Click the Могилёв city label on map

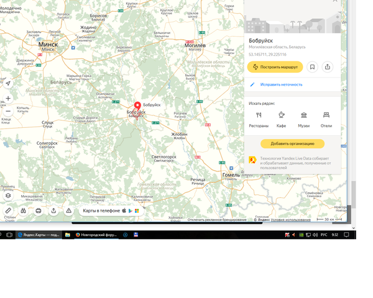pos(195,45)
